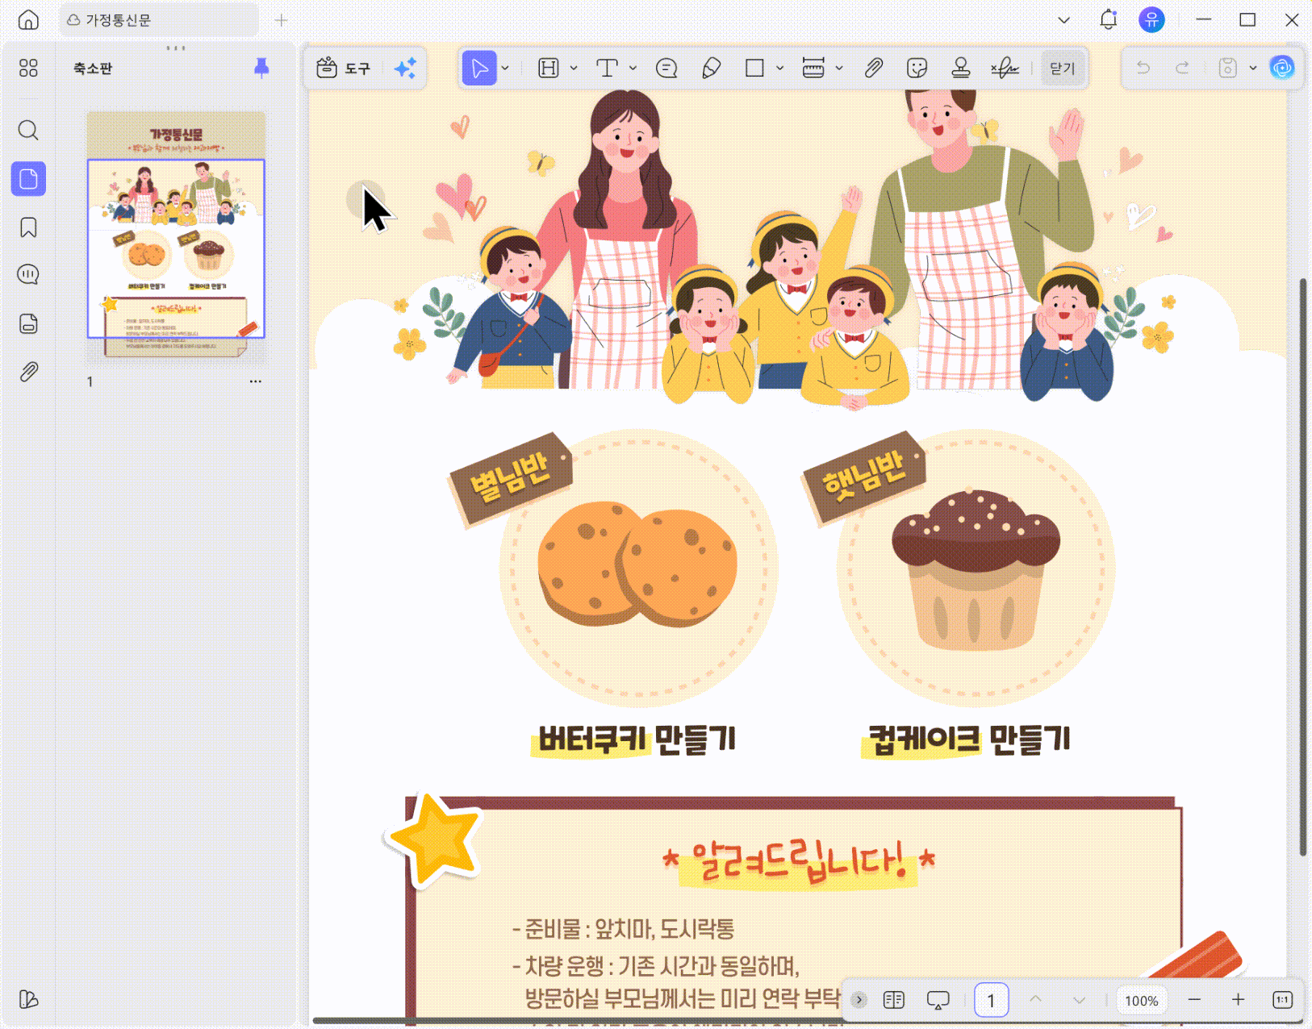Expand the selection tool dropdown arrow
The image size is (1312, 1029).
(505, 68)
